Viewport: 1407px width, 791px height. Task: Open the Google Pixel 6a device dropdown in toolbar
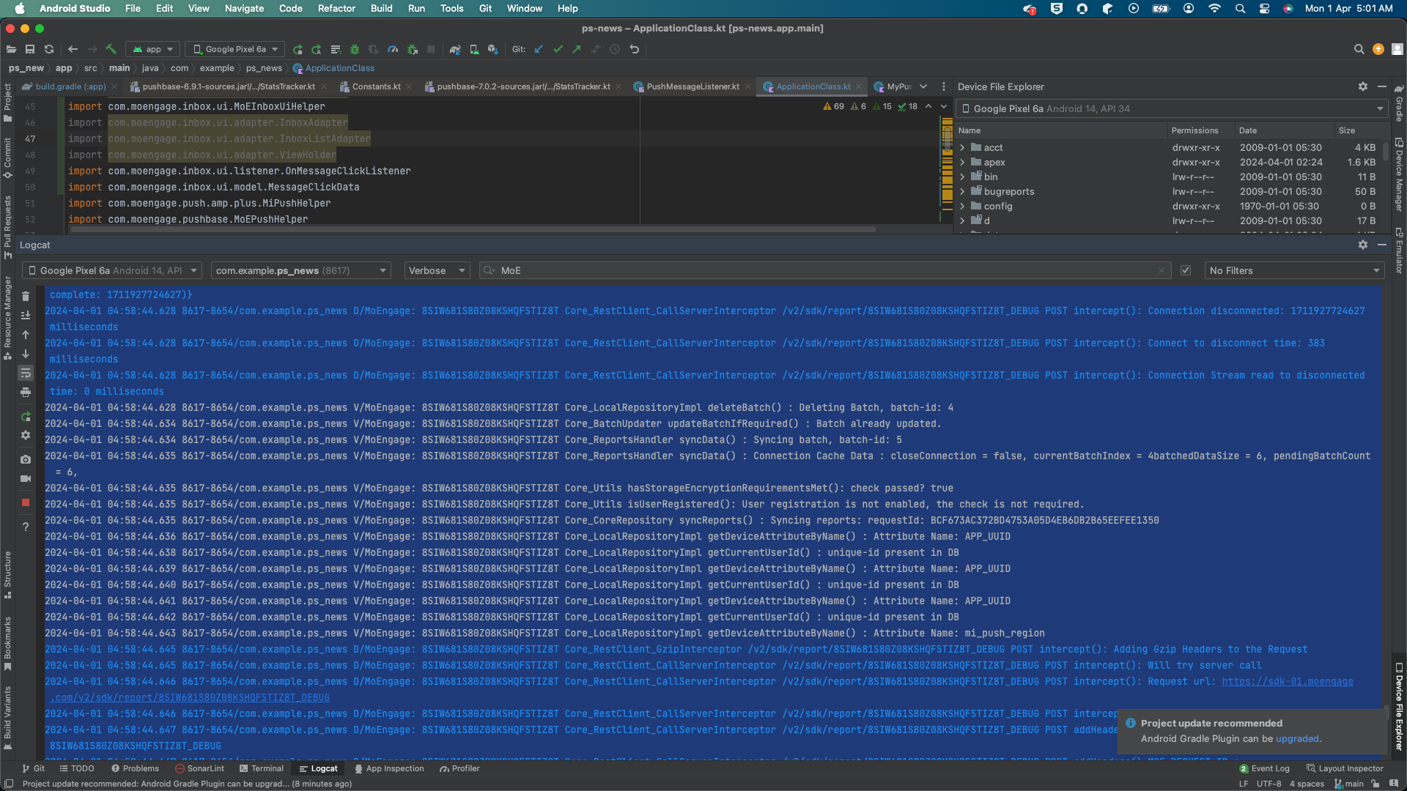click(x=235, y=49)
